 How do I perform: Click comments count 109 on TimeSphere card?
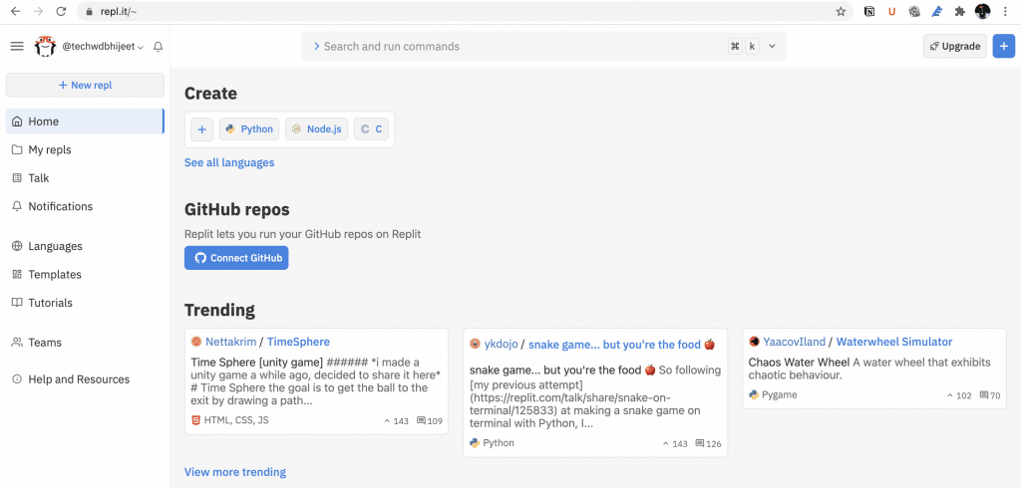pyautogui.click(x=429, y=421)
